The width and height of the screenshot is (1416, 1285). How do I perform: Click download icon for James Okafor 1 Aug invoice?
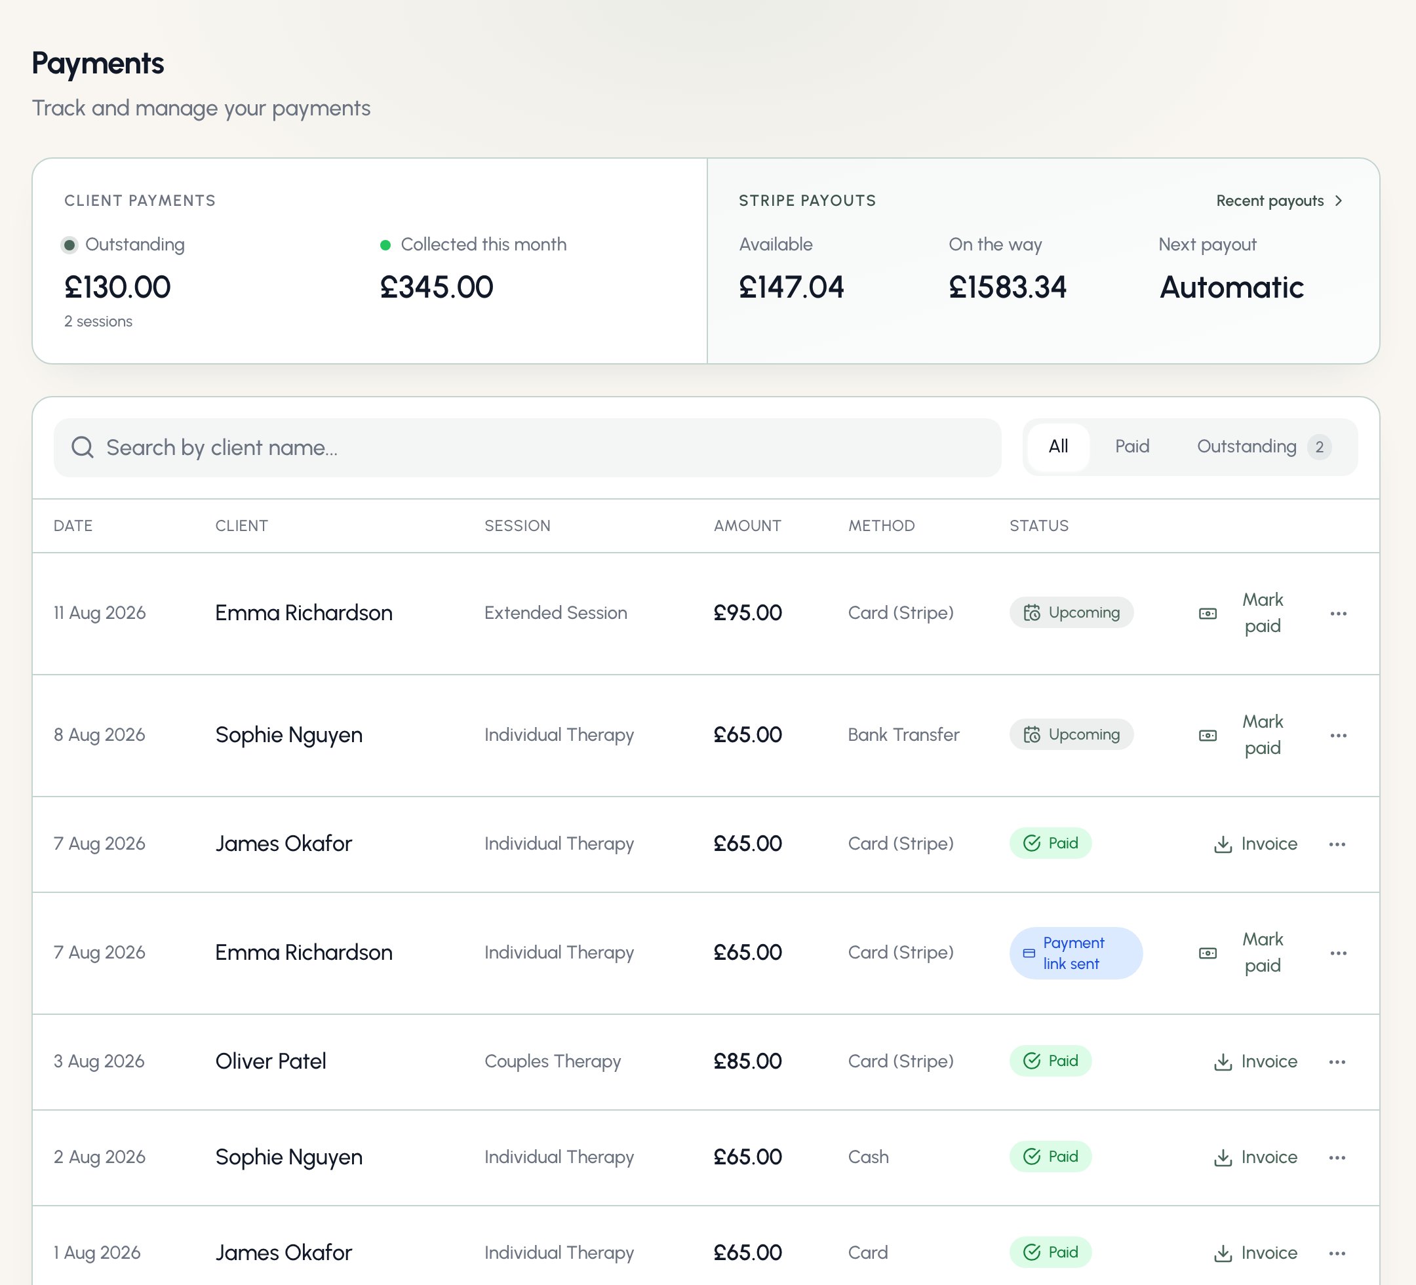[x=1223, y=1253]
